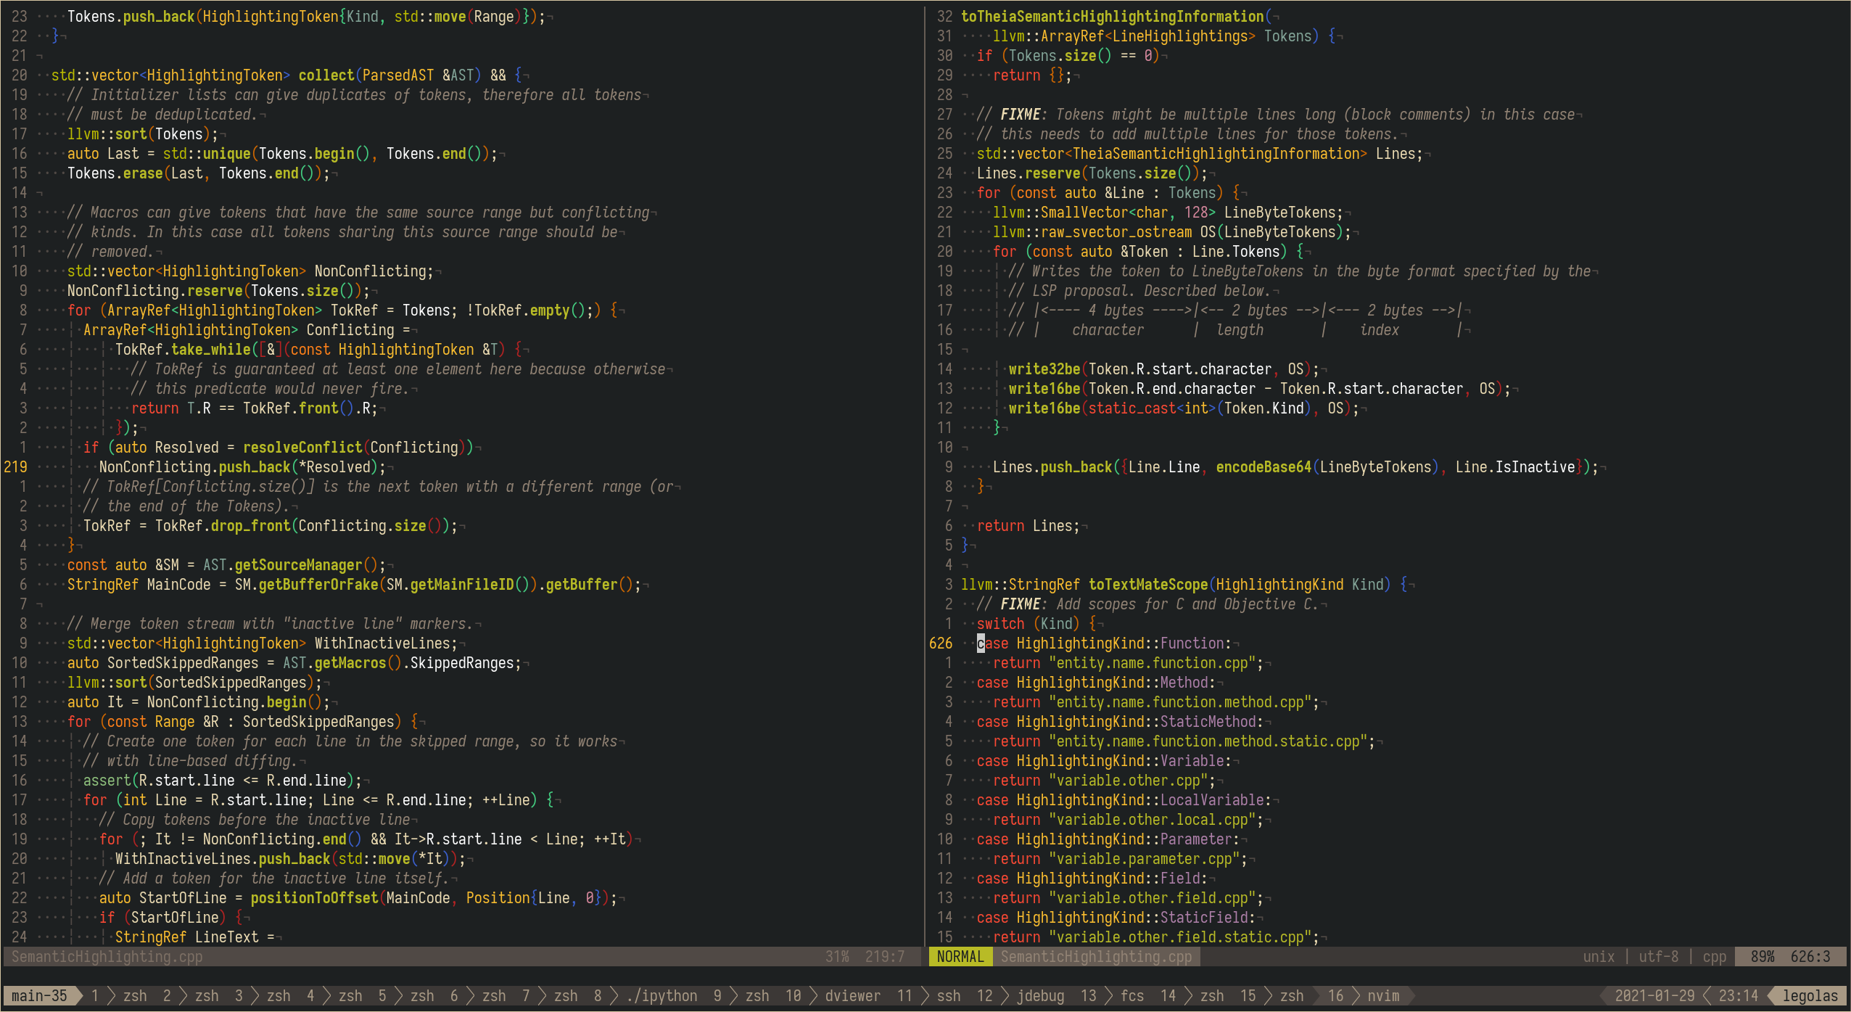Click the cpp filetype indicator
The height and width of the screenshot is (1012, 1851).
(x=1714, y=956)
